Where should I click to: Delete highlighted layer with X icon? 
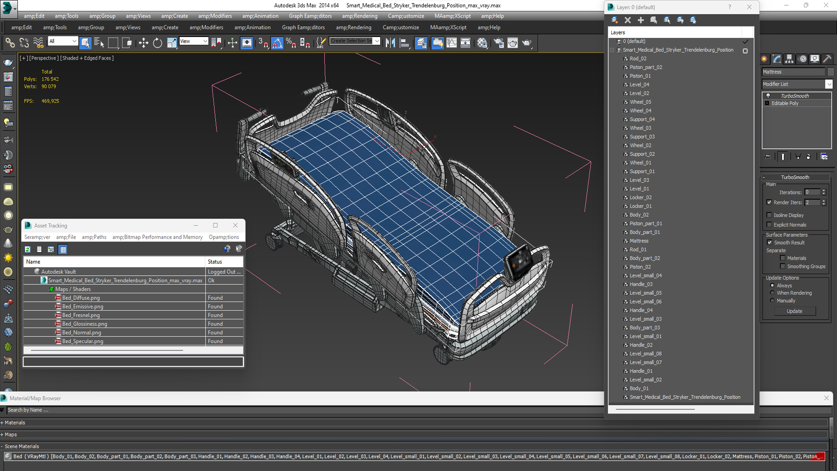pos(628,20)
